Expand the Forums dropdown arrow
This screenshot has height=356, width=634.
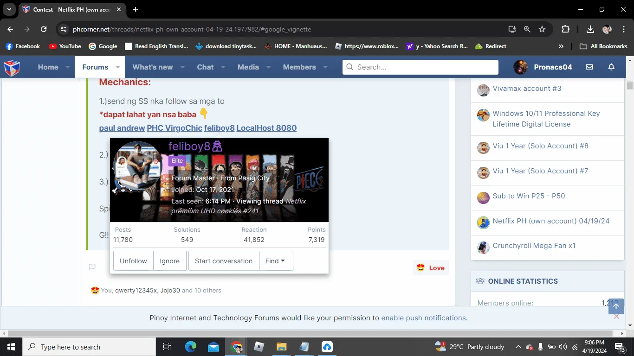pos(118,67)
